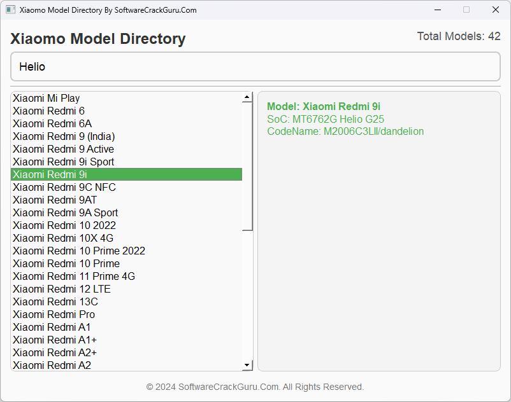Choose Xiaomi Redmi 9 (India) model
Screen dimensions: 511x402
[126, 136]
